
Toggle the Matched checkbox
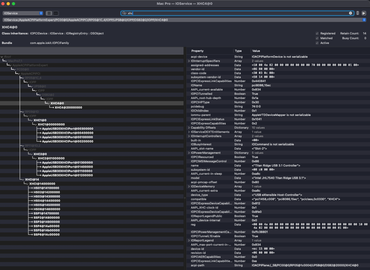point(317,38)
